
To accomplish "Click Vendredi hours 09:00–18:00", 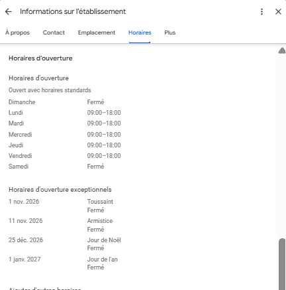I will 104,156.
